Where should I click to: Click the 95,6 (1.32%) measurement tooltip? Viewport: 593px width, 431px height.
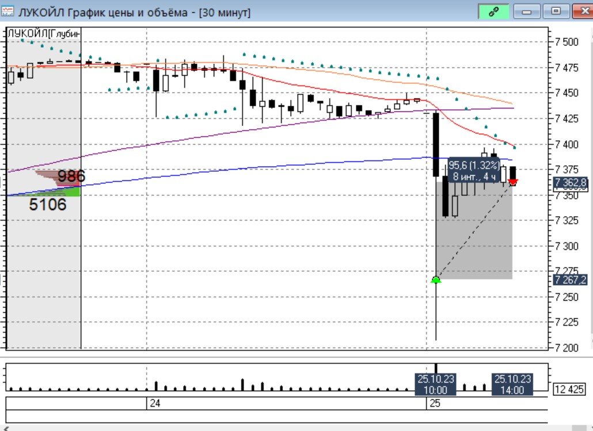coord(474,171)
